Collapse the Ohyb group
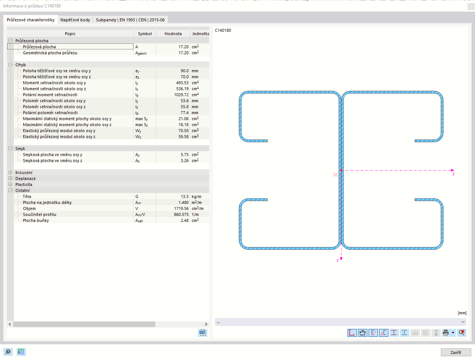This screenshot has width=475, height=360. pyautogui.click(x=10, y=65)
